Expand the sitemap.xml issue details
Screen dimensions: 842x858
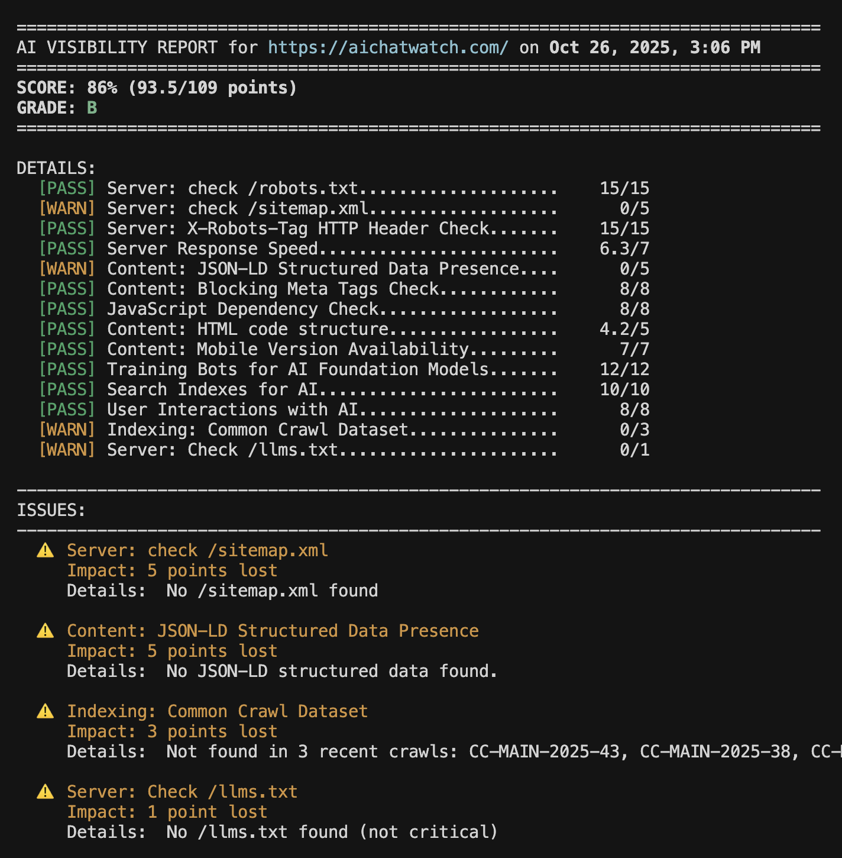pos(197,550)
